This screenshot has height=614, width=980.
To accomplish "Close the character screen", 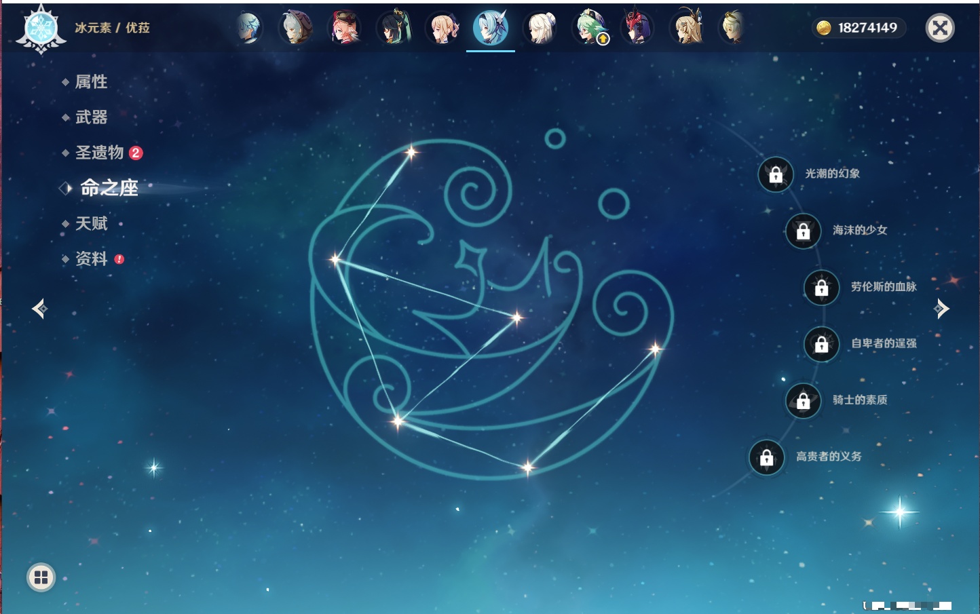I will [x=940, y=28].
